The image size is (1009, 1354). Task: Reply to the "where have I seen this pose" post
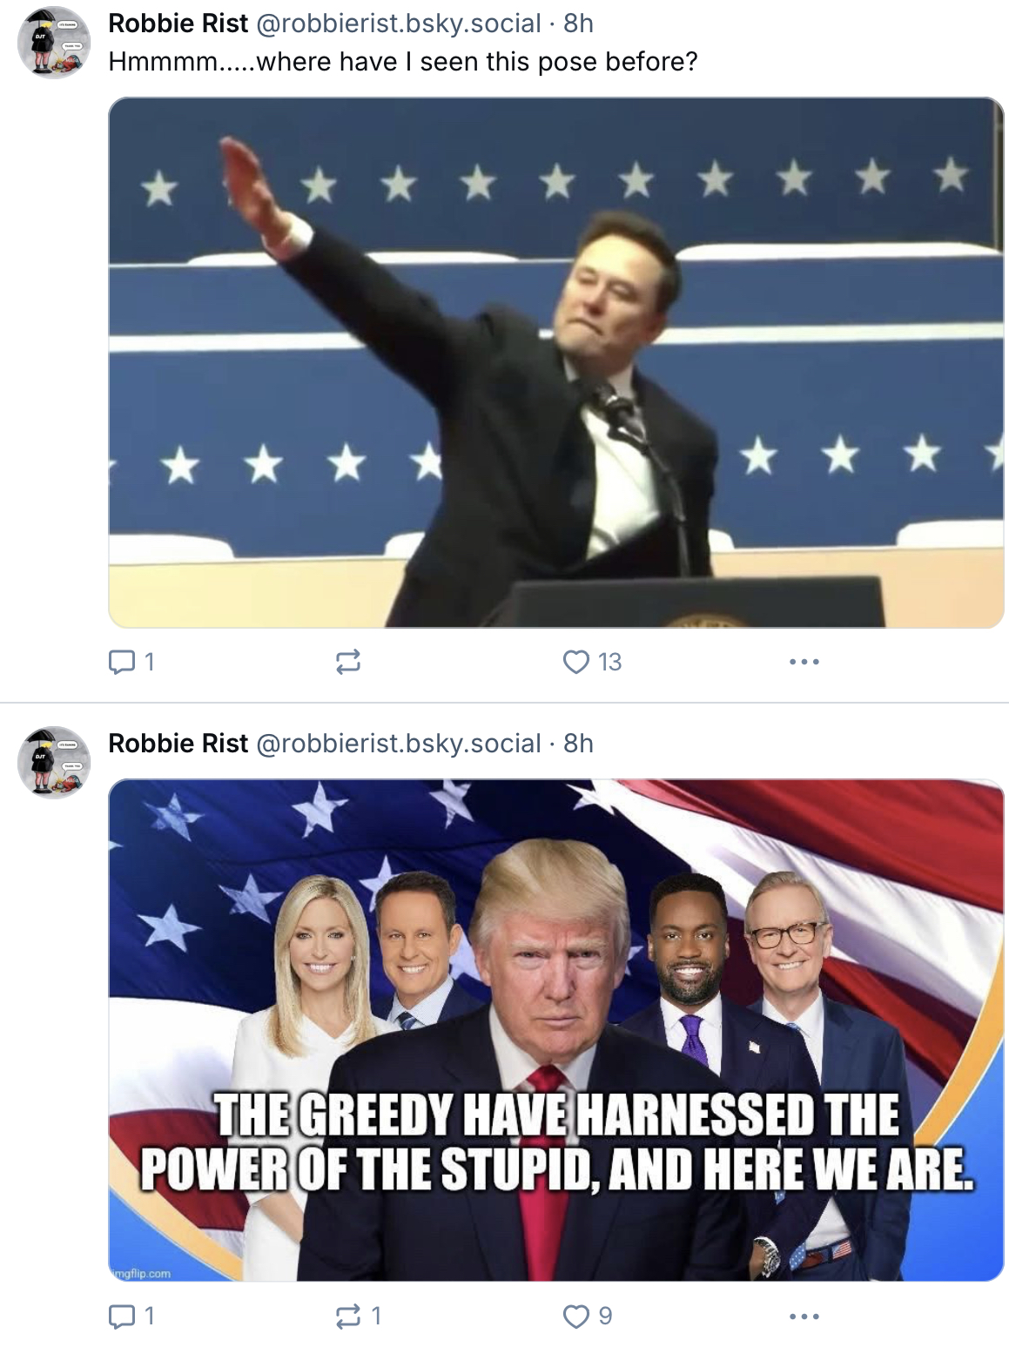pyautogui.click(x=131, y=663)
